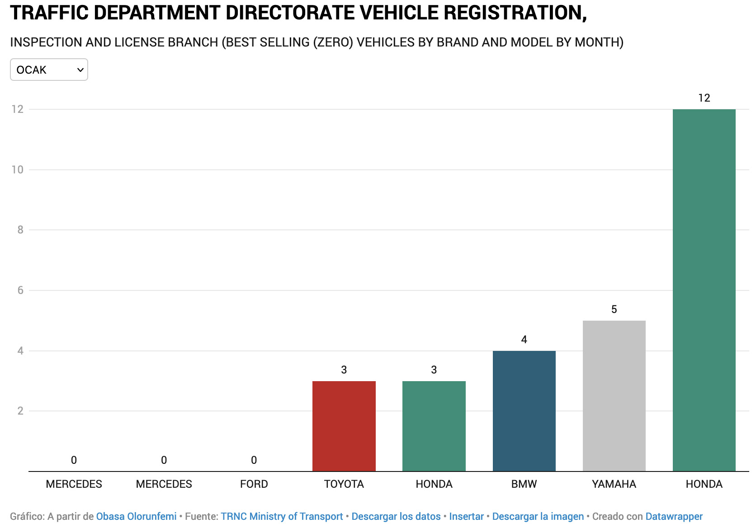Select the gray YAMAHA bar

pos(614,396)
